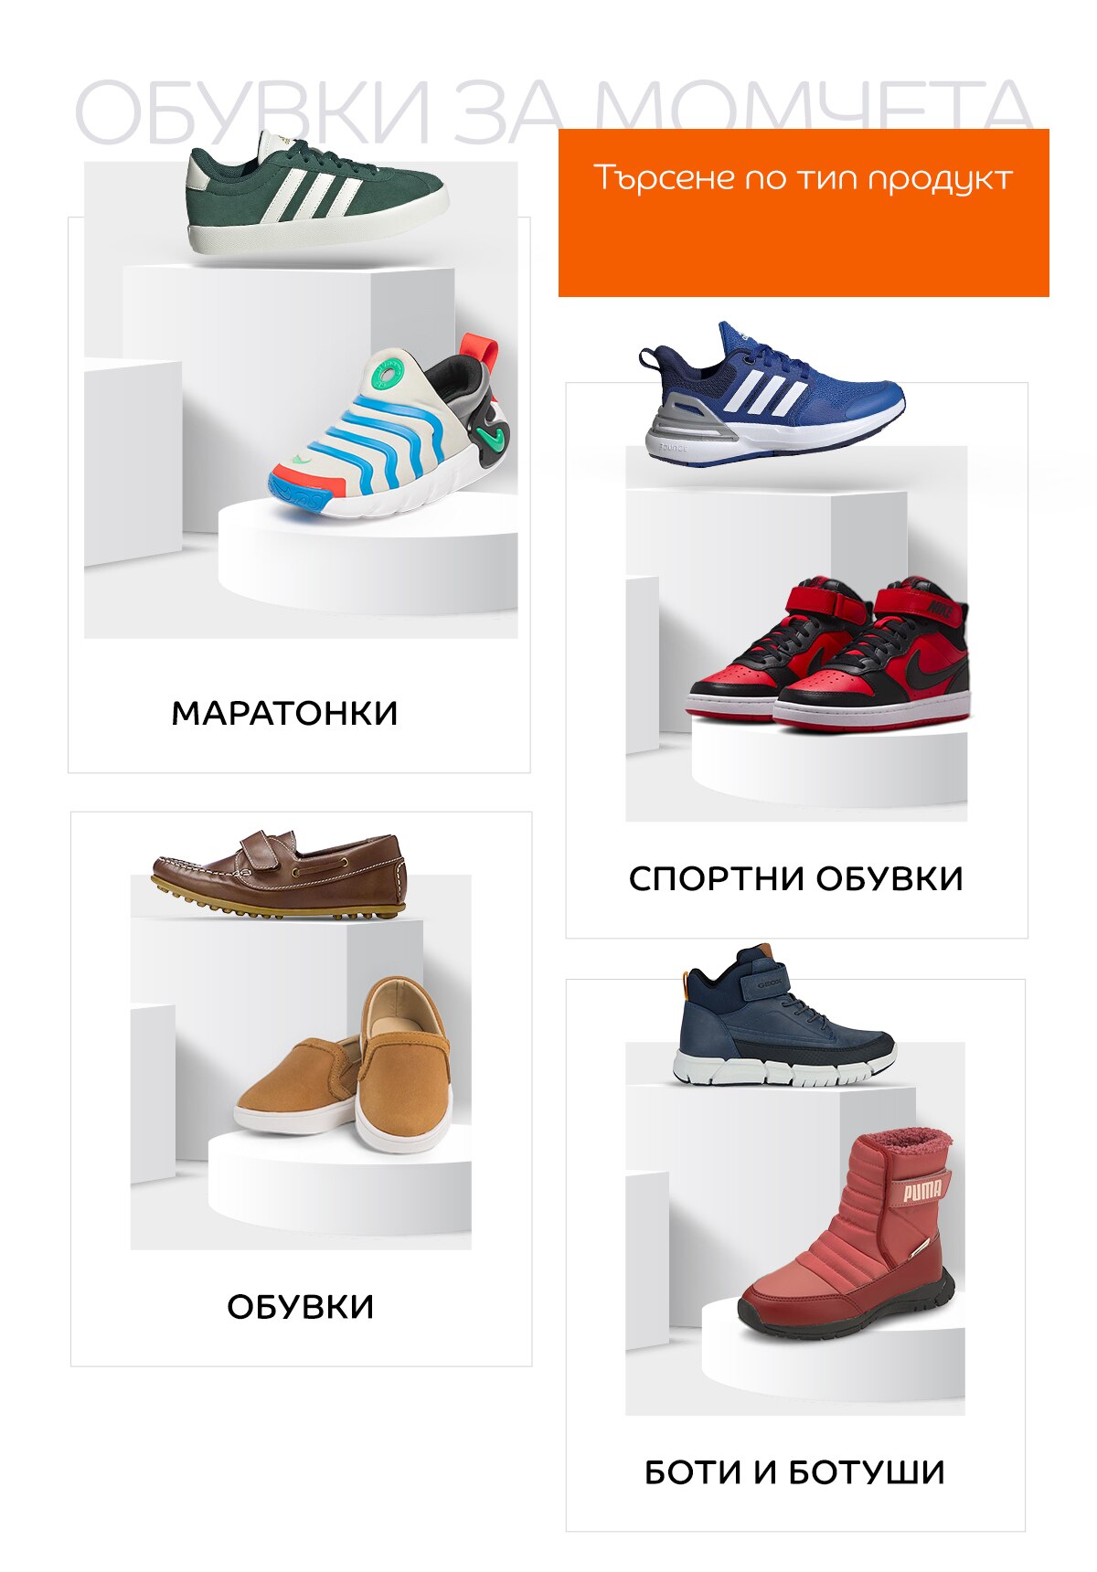Image resolution: width=1097 pixels, height=1572 pixels.
Task: Select the tan suede slip-on pair
Action: [344, 1066]
